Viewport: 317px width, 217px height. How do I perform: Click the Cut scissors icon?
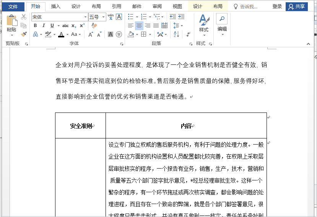24,17
